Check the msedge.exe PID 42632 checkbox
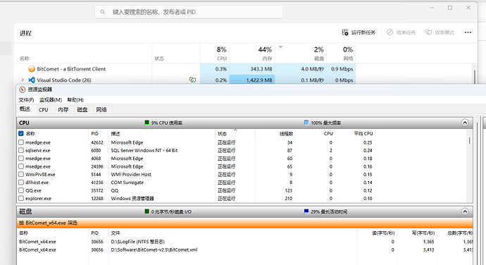 [21, 142]
